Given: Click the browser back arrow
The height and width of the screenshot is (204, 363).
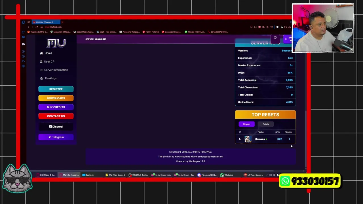Looking at the screenshot, I should tap(28, 27).
